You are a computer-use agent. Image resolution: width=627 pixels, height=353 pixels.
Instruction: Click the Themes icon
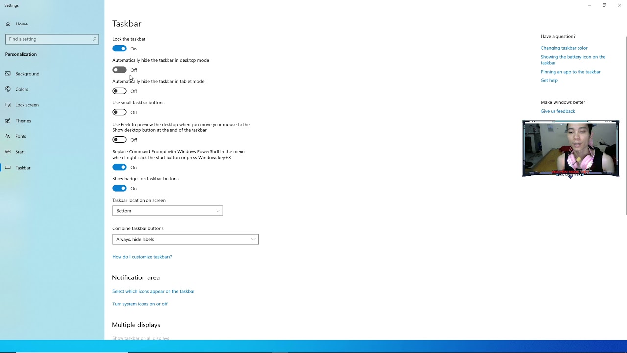click(8, 121)
